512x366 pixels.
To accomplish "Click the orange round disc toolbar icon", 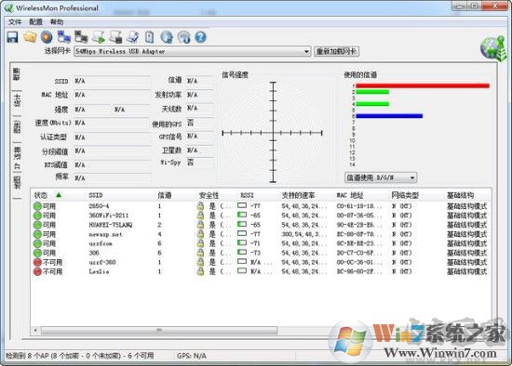I will tap(47, 37).
